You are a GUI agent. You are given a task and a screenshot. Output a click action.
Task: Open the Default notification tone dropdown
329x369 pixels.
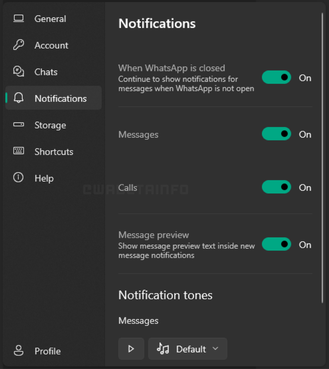point(187,349)
